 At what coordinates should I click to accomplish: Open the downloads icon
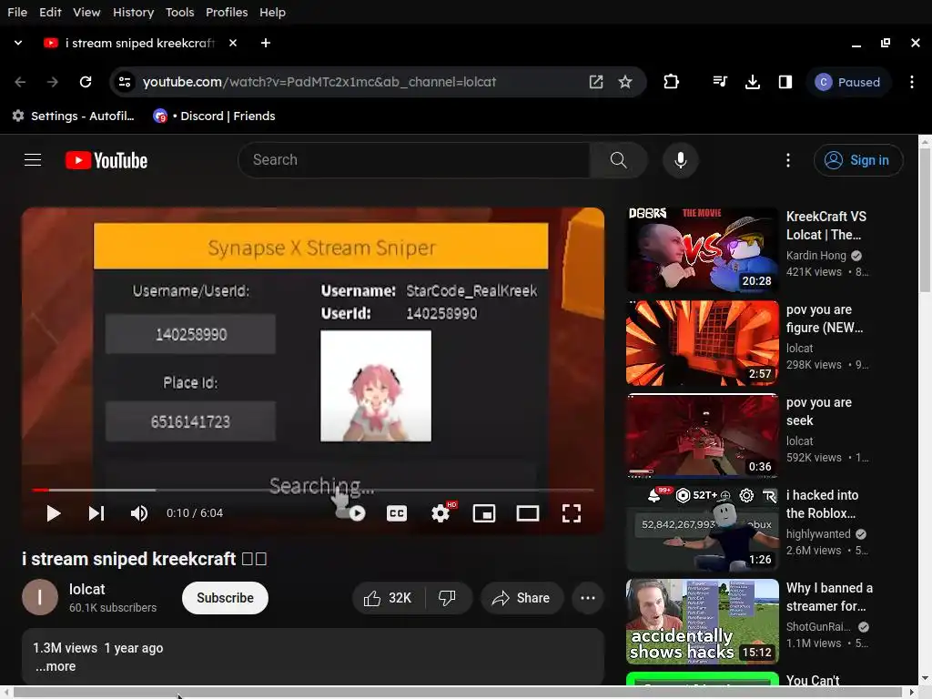coord(753,82)
